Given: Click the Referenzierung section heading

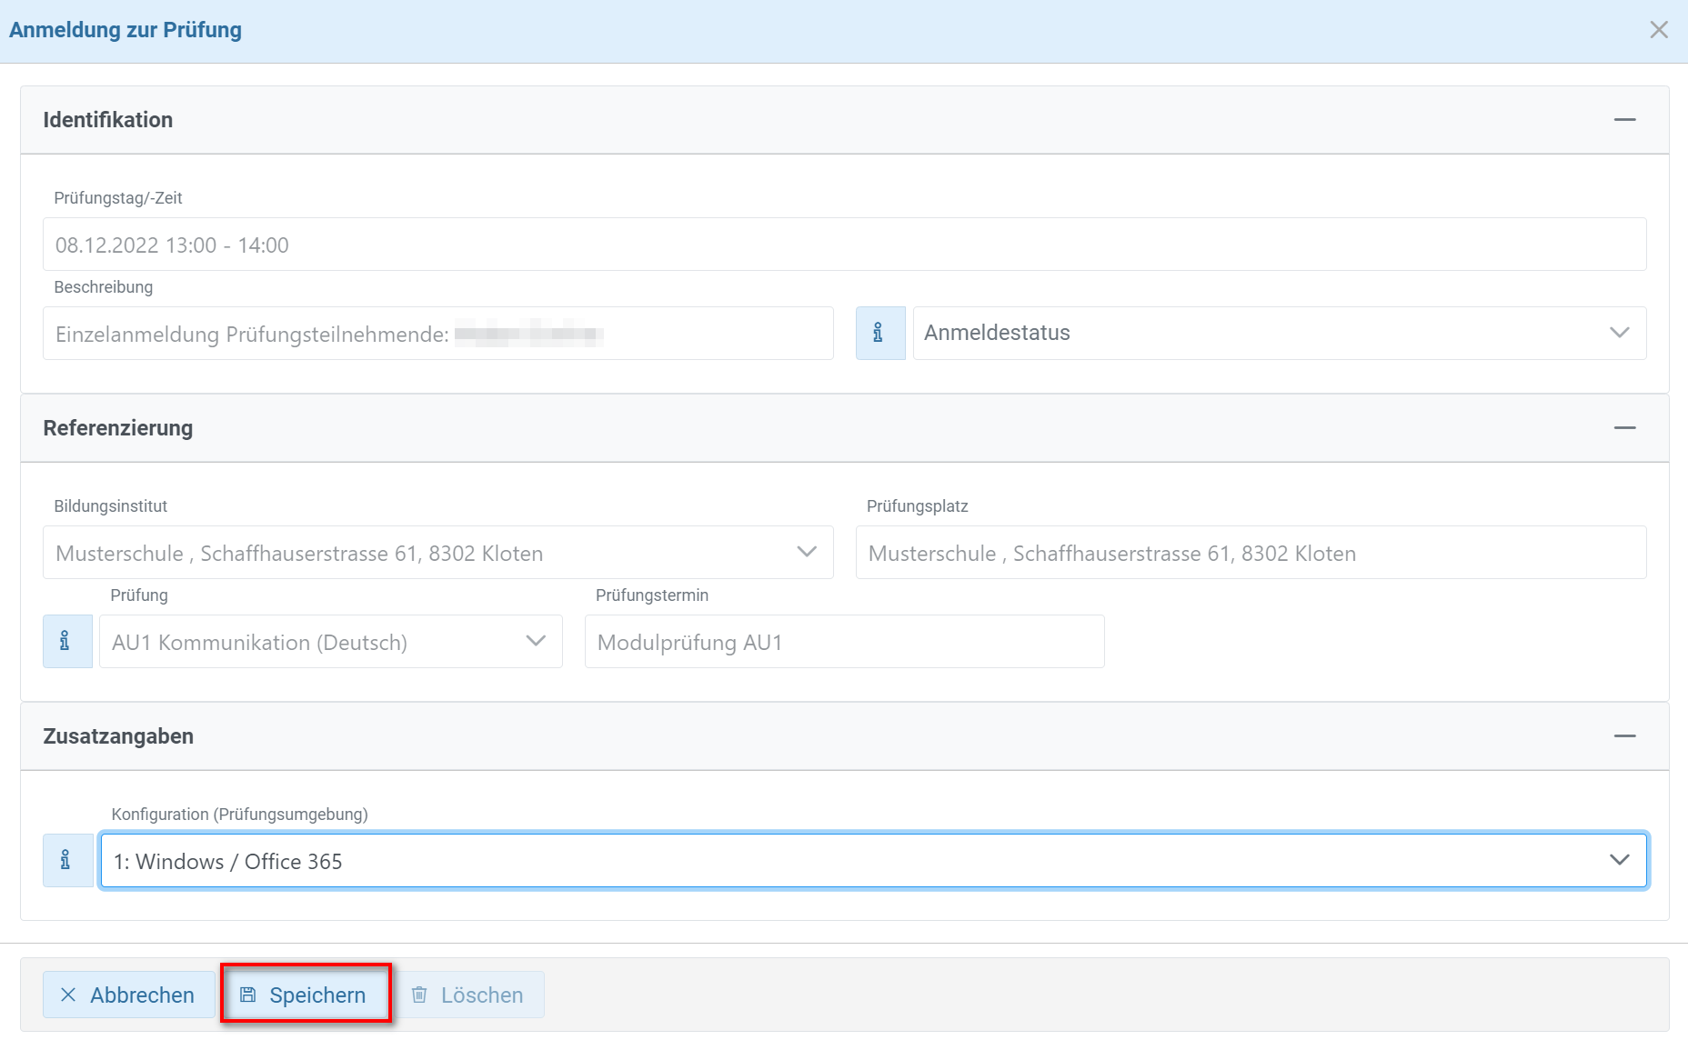Looking at the screenshot, I should pyautogui.click(x=118, y=428).
